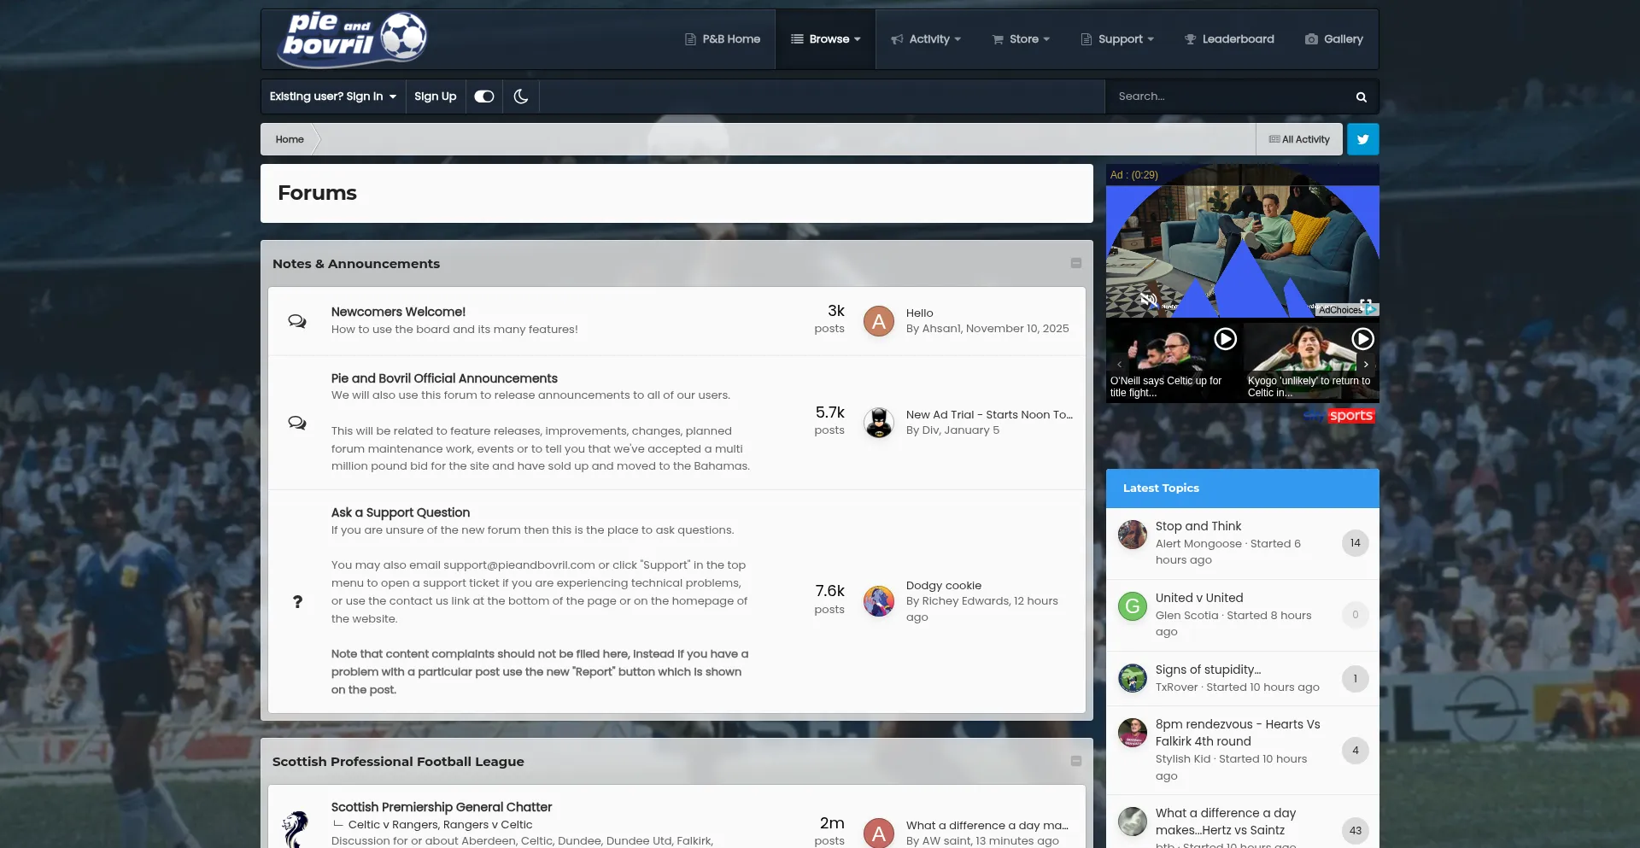Open the Stop and Think topic

click(1198, 526)
